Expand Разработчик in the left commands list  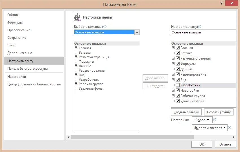[76, 79]
